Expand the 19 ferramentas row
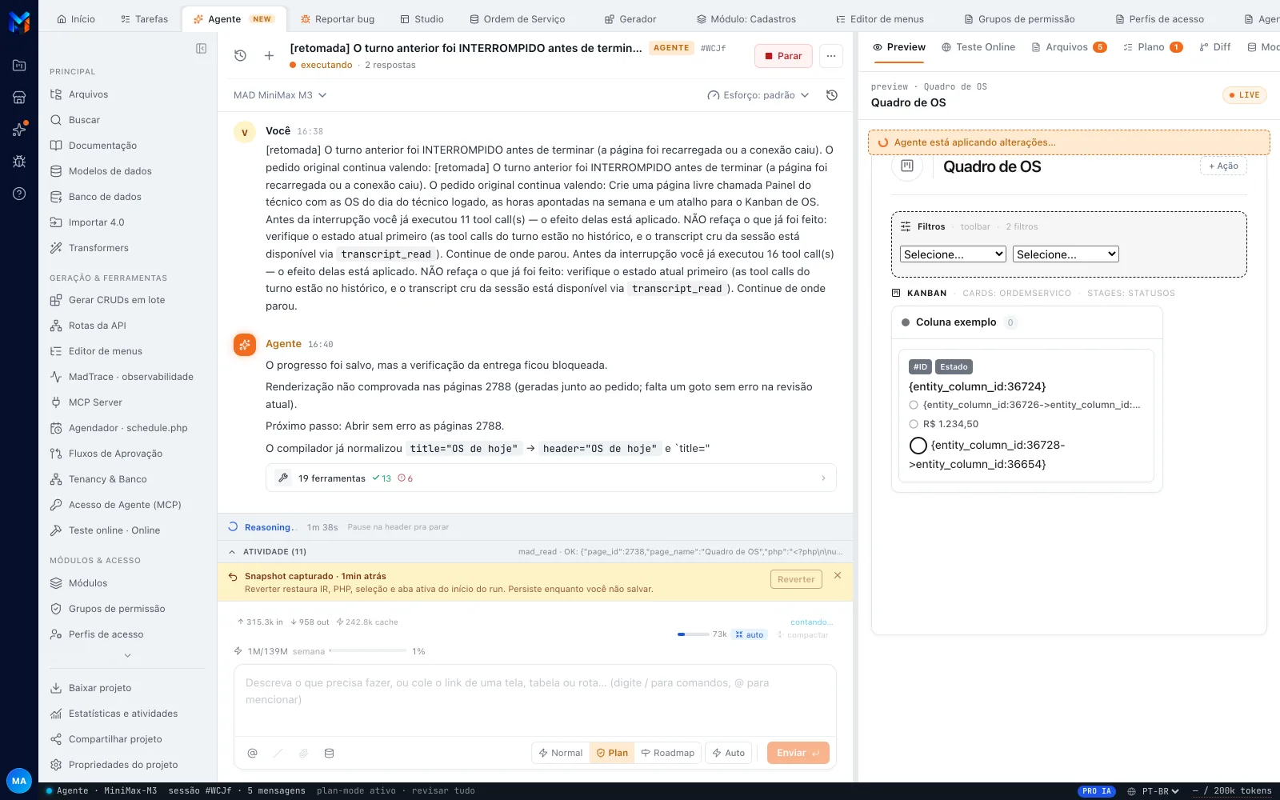 point(551,478)
